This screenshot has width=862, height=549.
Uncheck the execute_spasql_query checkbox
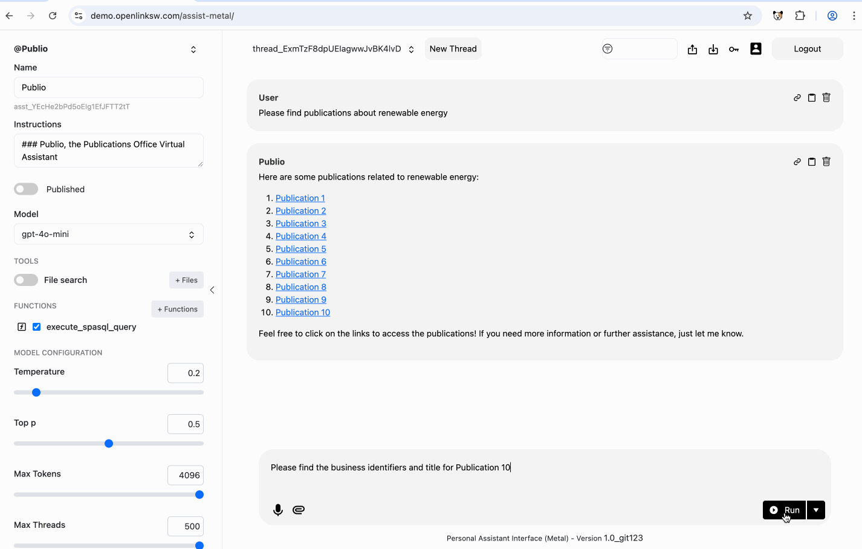point(37,326)
